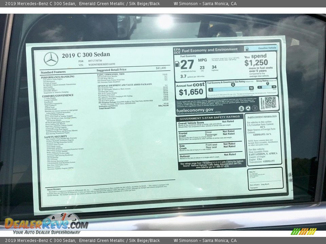Select the Frontal Crash Driver Not Rated entry
The width and height of the screenshot is (326, 244).
click(229, 131)
